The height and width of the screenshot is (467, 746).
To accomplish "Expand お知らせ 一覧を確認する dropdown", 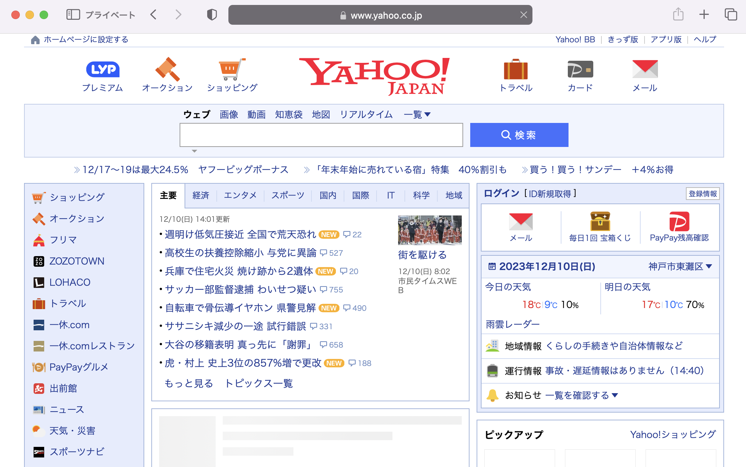I will [x=582, y=395].
